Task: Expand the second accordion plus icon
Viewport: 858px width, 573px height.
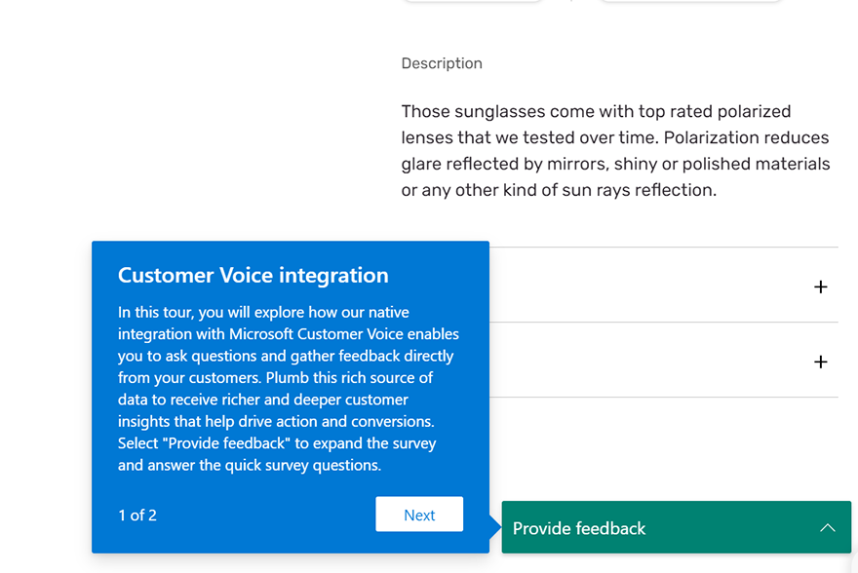Action: [x=820, y=362]
